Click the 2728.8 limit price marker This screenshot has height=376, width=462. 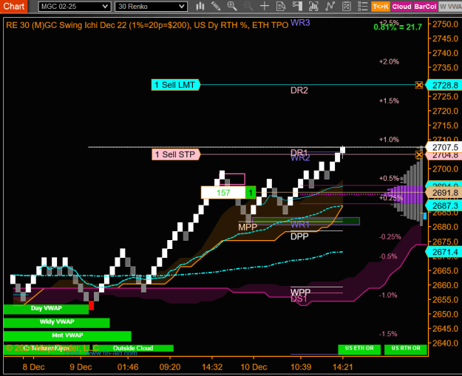445,86
